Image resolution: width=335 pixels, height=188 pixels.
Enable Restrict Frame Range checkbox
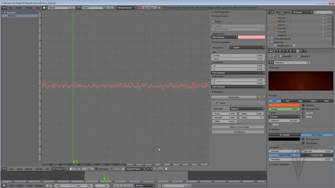pyautogui.click(x=214, y=127)
